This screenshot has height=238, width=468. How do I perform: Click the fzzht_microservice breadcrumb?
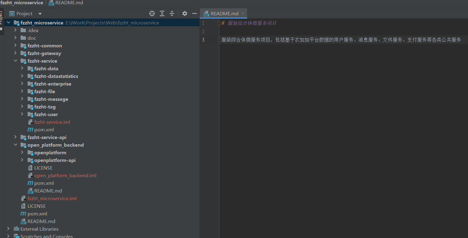(22, 3)
